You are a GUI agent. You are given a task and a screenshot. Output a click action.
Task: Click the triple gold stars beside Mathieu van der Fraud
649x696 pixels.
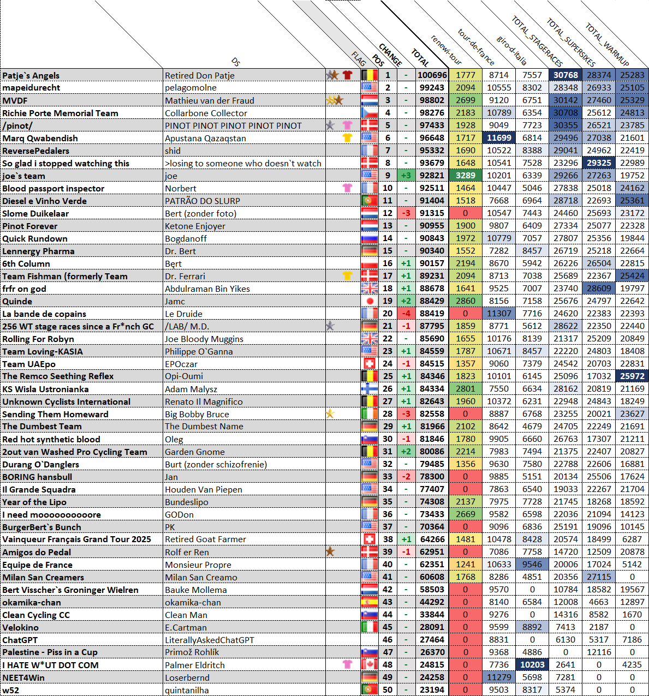pyautogui.click(x=334, y=100)
